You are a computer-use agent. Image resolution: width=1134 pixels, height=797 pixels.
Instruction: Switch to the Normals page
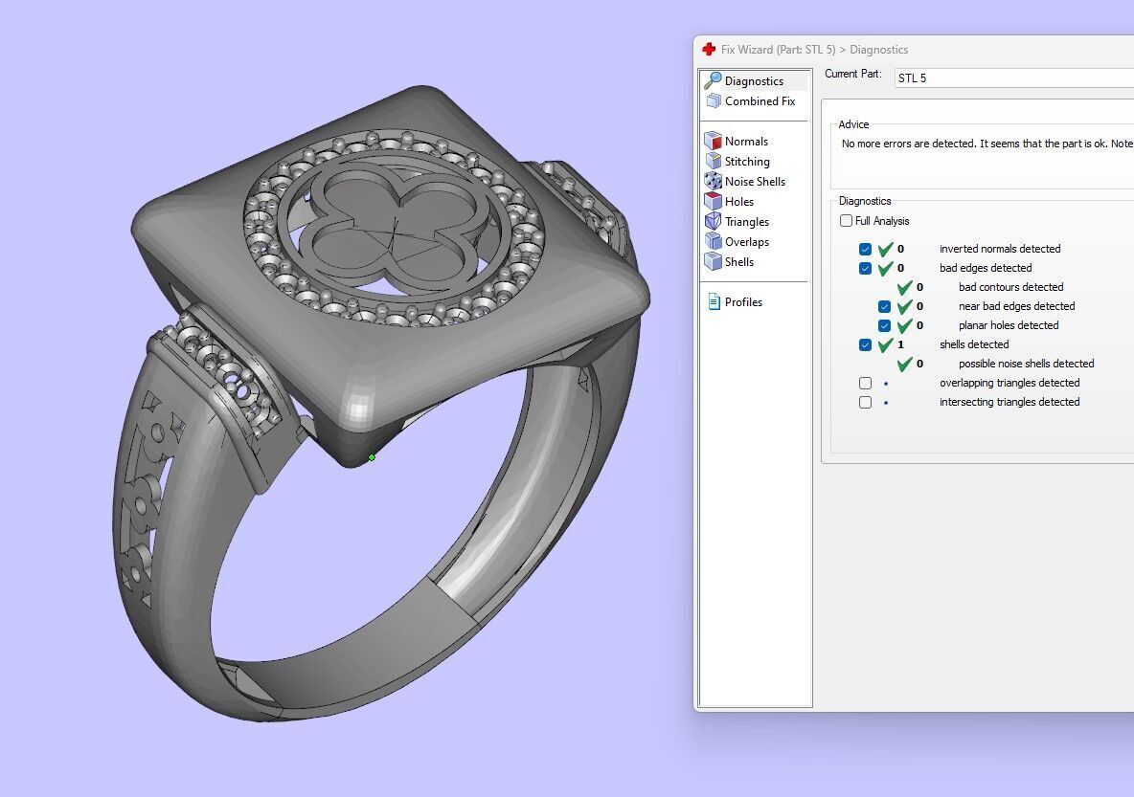[x=746, y=142]
